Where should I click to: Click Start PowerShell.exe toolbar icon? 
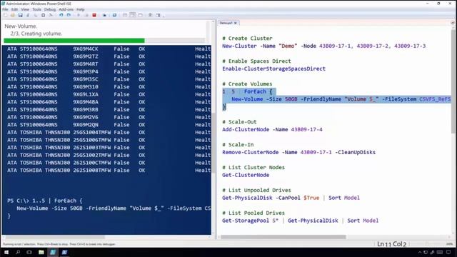(x=114, y=15)
